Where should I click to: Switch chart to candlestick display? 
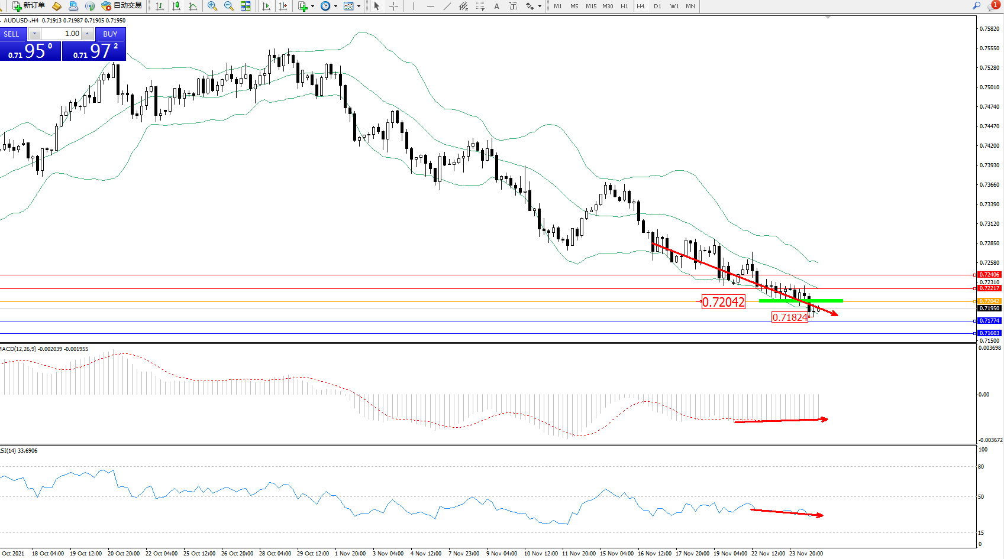[176, 6]
